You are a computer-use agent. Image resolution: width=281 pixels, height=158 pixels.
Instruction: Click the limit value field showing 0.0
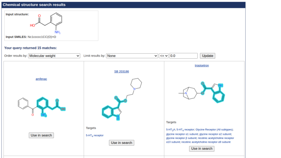184,56
